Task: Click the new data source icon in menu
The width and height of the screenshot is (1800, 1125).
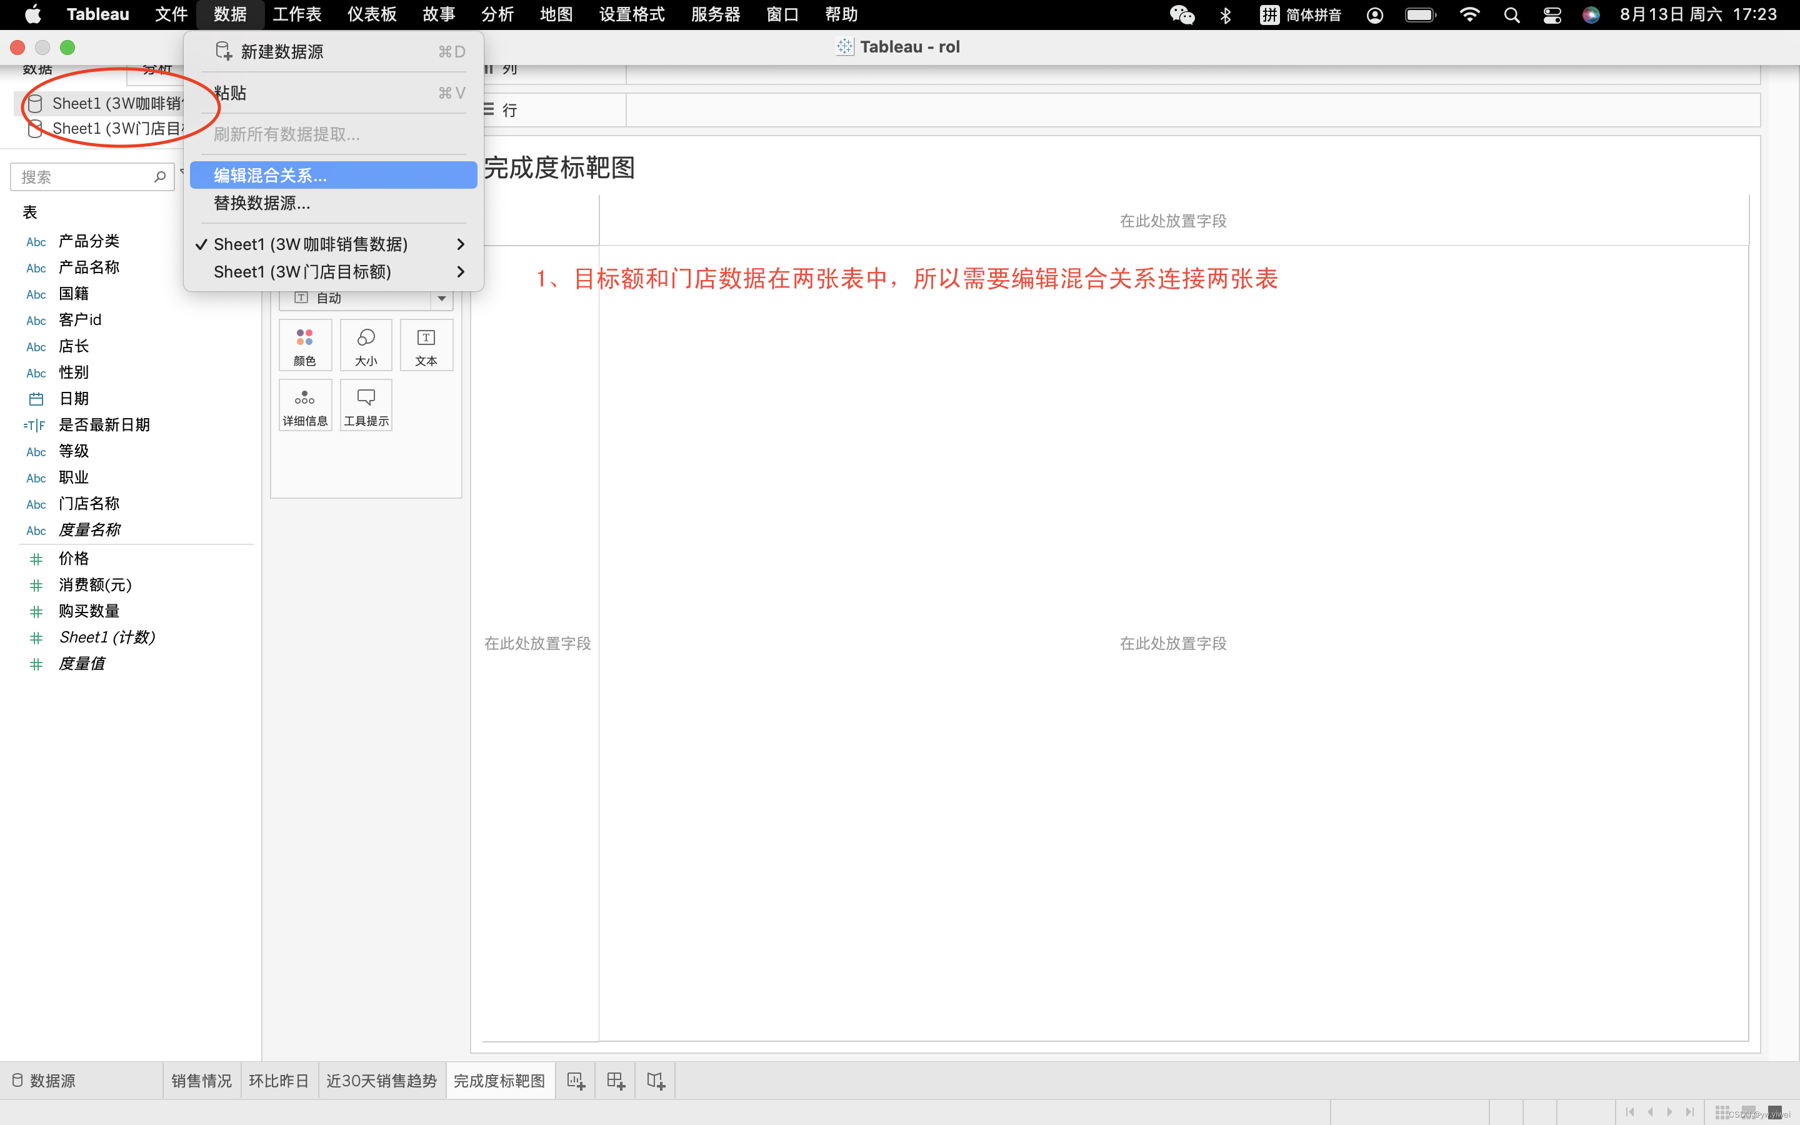Action: pos(223,51)
